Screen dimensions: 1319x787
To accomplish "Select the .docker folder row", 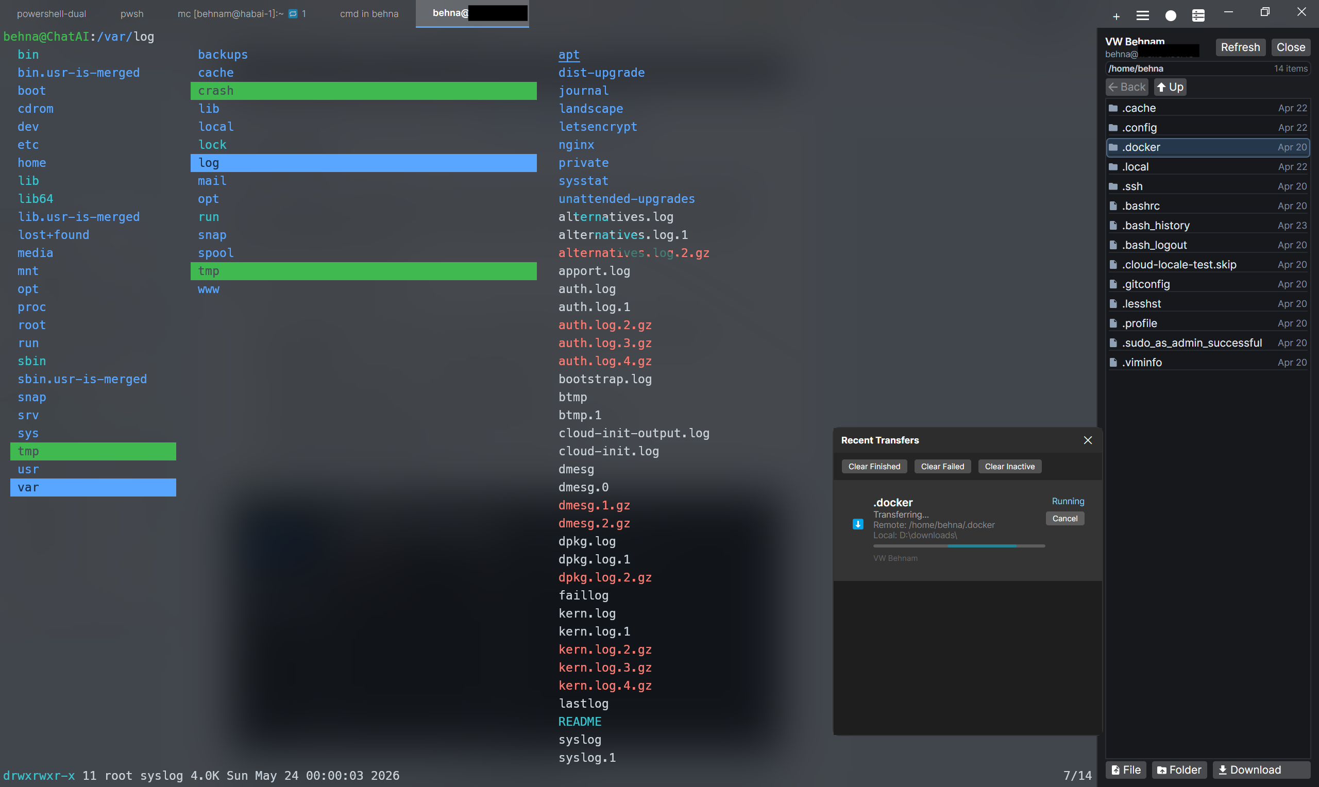I will [x=1208, y=147].
